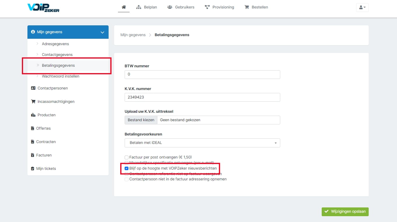397x222 pixels.
Task: Toggle Contactpersoon referentie niet op factuur checkbox
Action: (x=126, y=174)
